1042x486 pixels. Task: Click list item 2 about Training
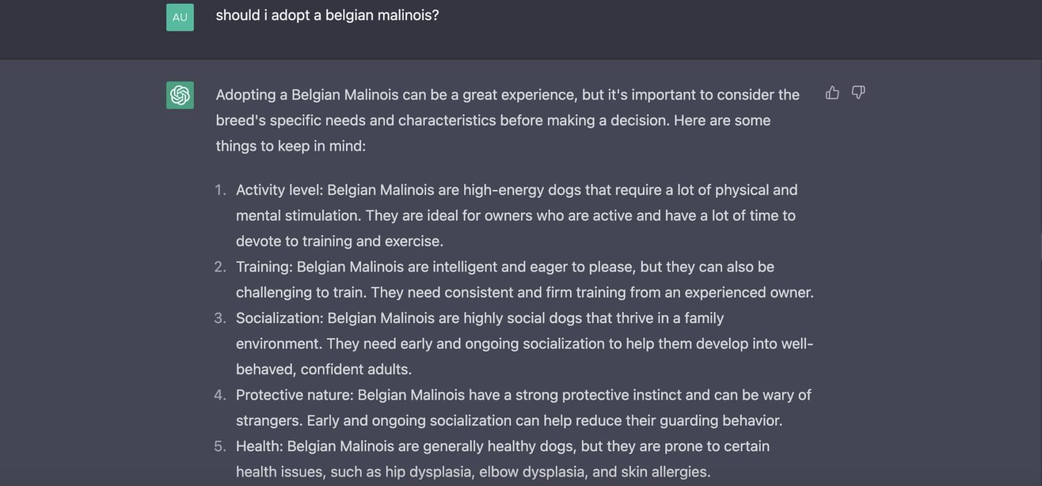pyautogui.click(x=525, y=279)
